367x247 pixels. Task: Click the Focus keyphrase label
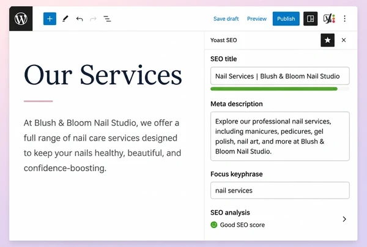tap(236, 174)
